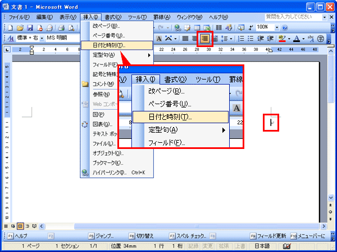Click the Columns layout icon
Screen dimensions: 337x252
[219, 27]
